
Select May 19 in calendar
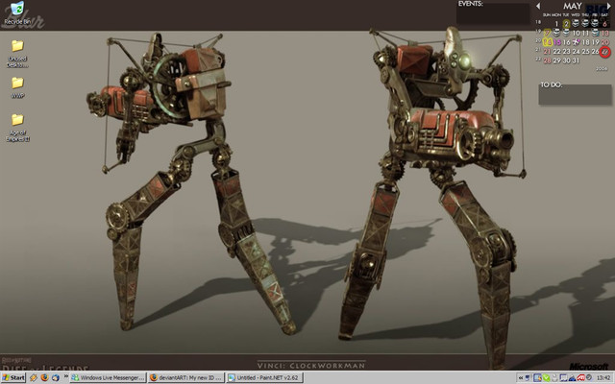point(595,42)
